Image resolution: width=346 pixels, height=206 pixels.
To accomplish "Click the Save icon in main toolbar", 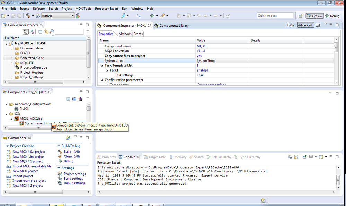I will (x=14, y=16).
